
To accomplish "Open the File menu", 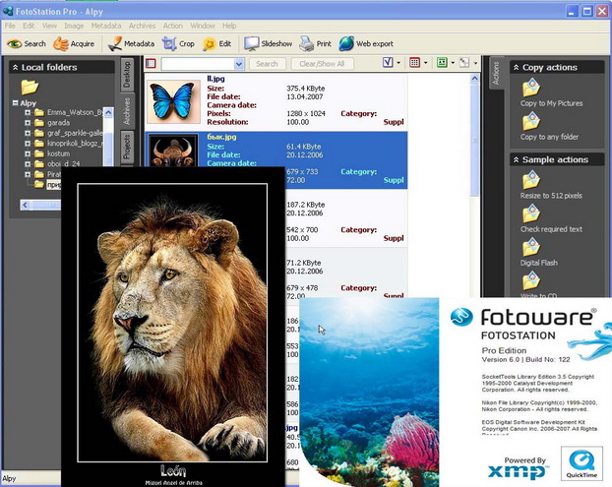I will (10, 26).
